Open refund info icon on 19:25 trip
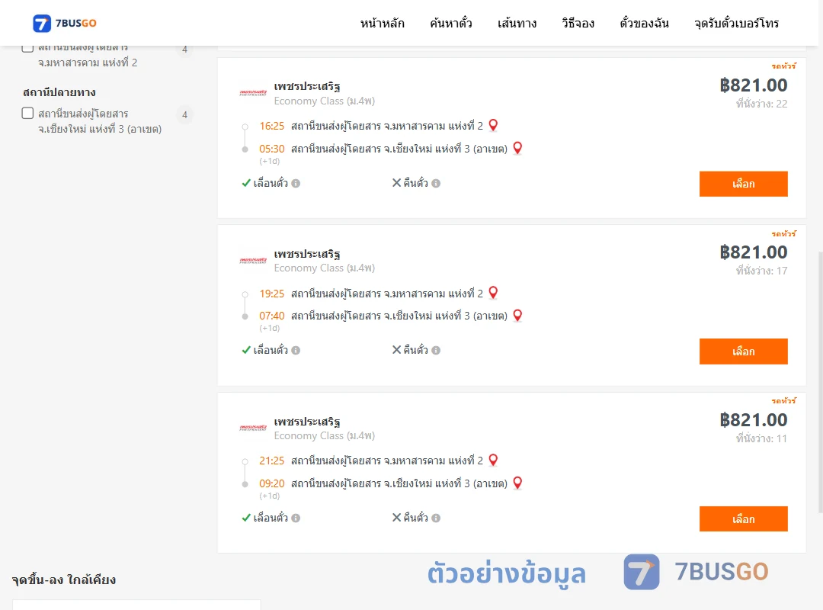Image resolution: width=823 pixels, height=610 pixels. coord(436,351)
